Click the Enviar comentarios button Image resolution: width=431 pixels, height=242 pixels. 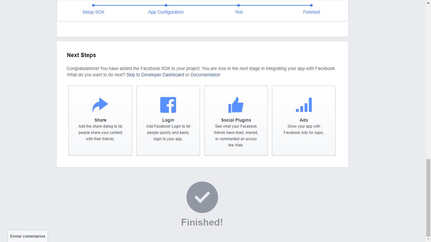click(x=27, y=236)
